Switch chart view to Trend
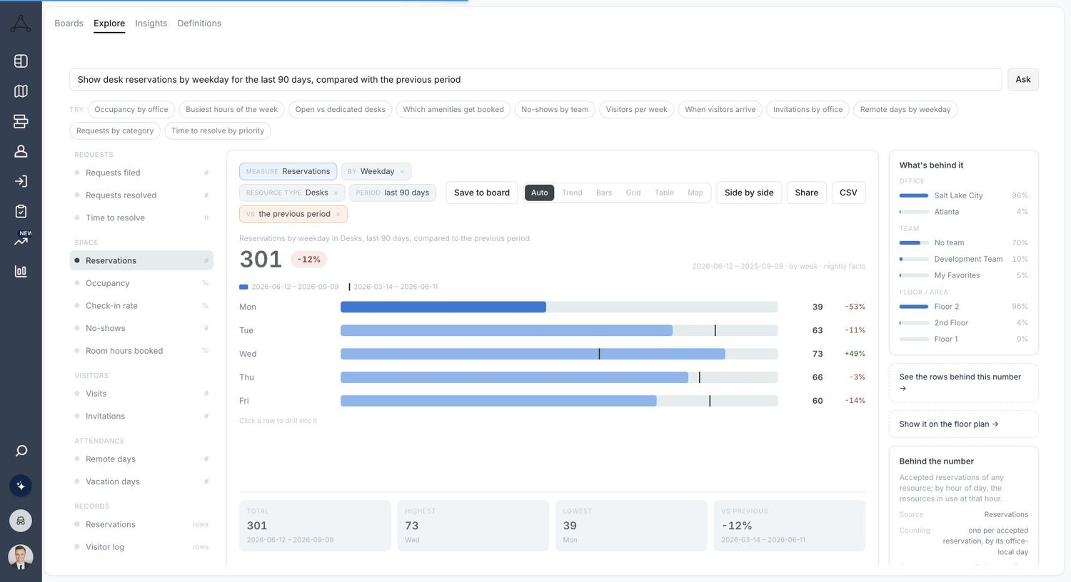The width and height of the screenshot is (1071, 582). point(572,193)
